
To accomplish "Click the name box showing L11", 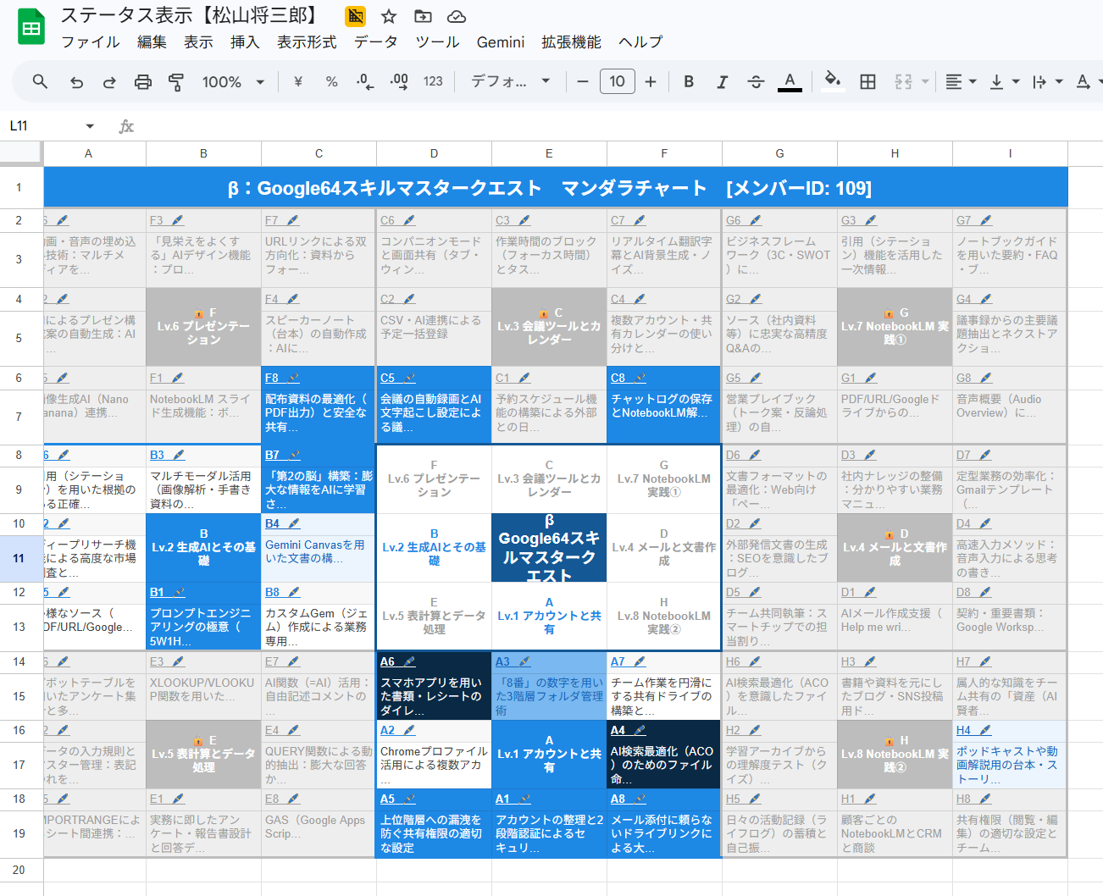I will 42,126.
